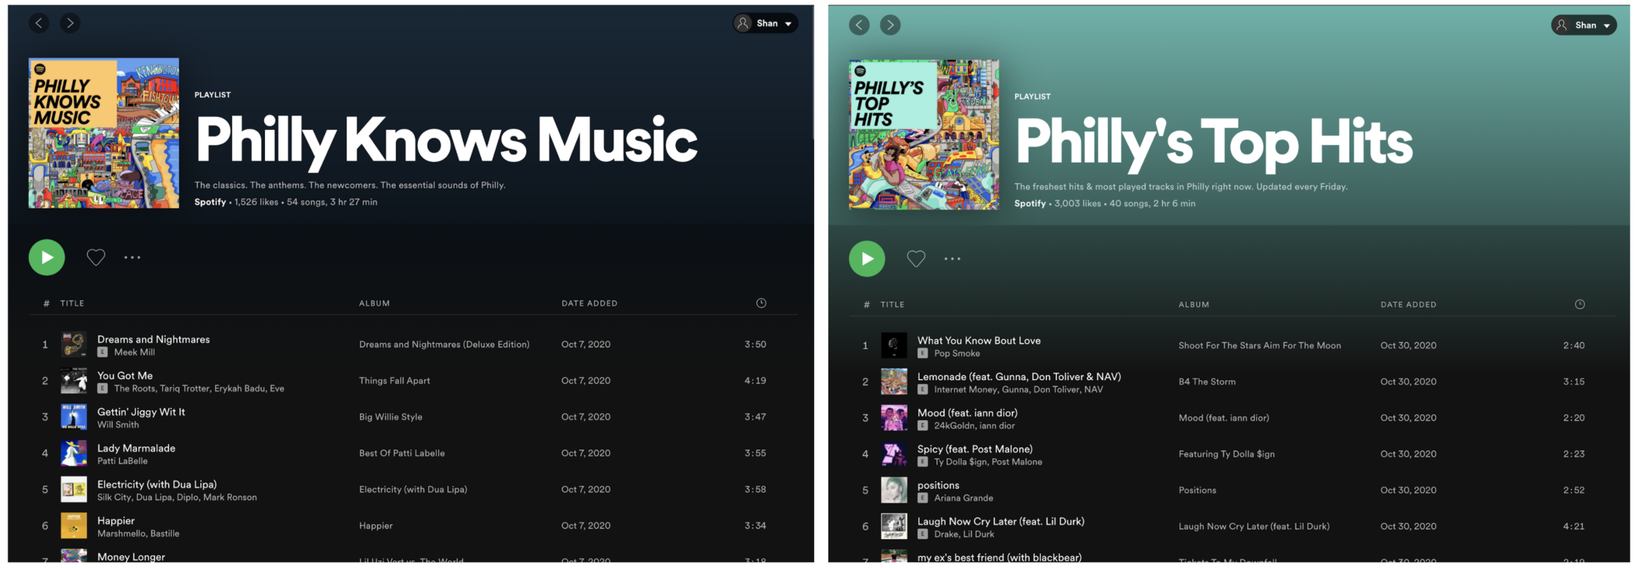Viewport: 1639px width, 568px height.
Task: Sort by Date Added in Philly Knows Music
Action: 589,303
